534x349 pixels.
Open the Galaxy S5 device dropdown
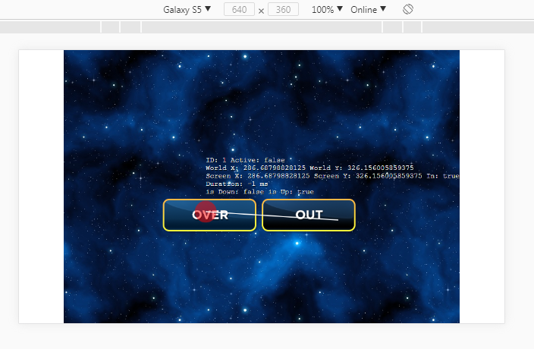187,10
